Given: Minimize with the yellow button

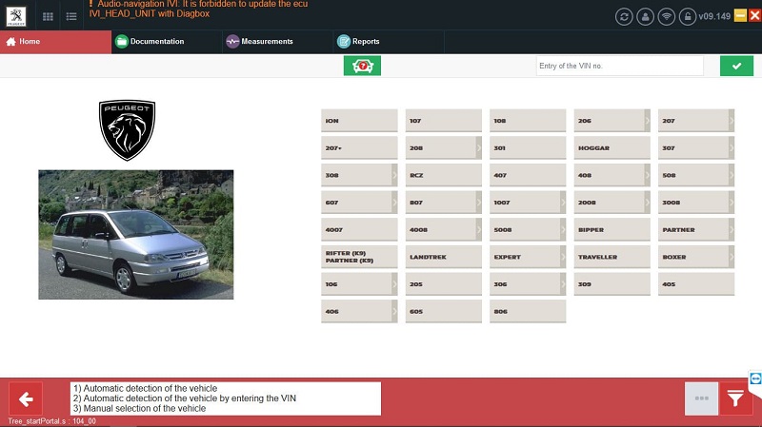Looking at the screenshot, I should point(740,15).
